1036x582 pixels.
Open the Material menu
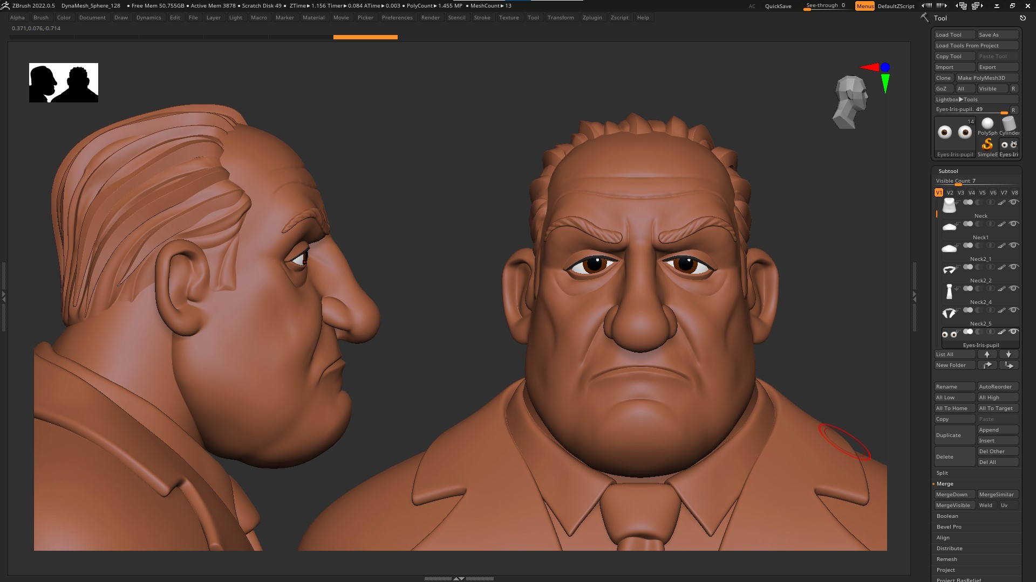tap(313, 18)
